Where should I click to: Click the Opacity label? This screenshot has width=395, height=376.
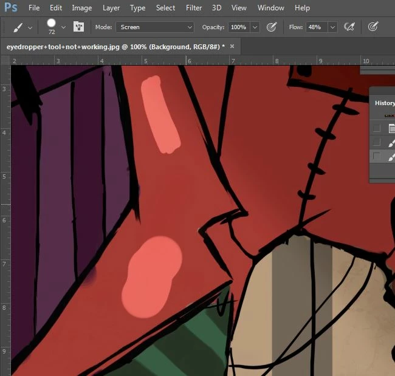213,27
